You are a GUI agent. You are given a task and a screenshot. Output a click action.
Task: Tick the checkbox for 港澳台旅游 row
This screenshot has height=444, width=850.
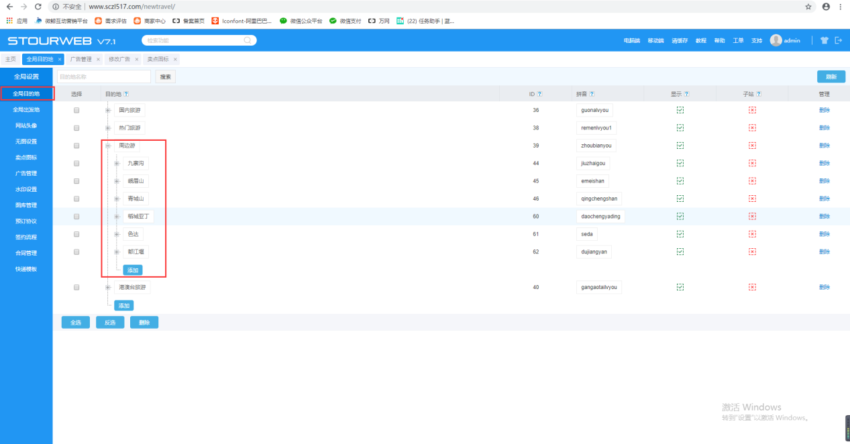coord(76,287)
